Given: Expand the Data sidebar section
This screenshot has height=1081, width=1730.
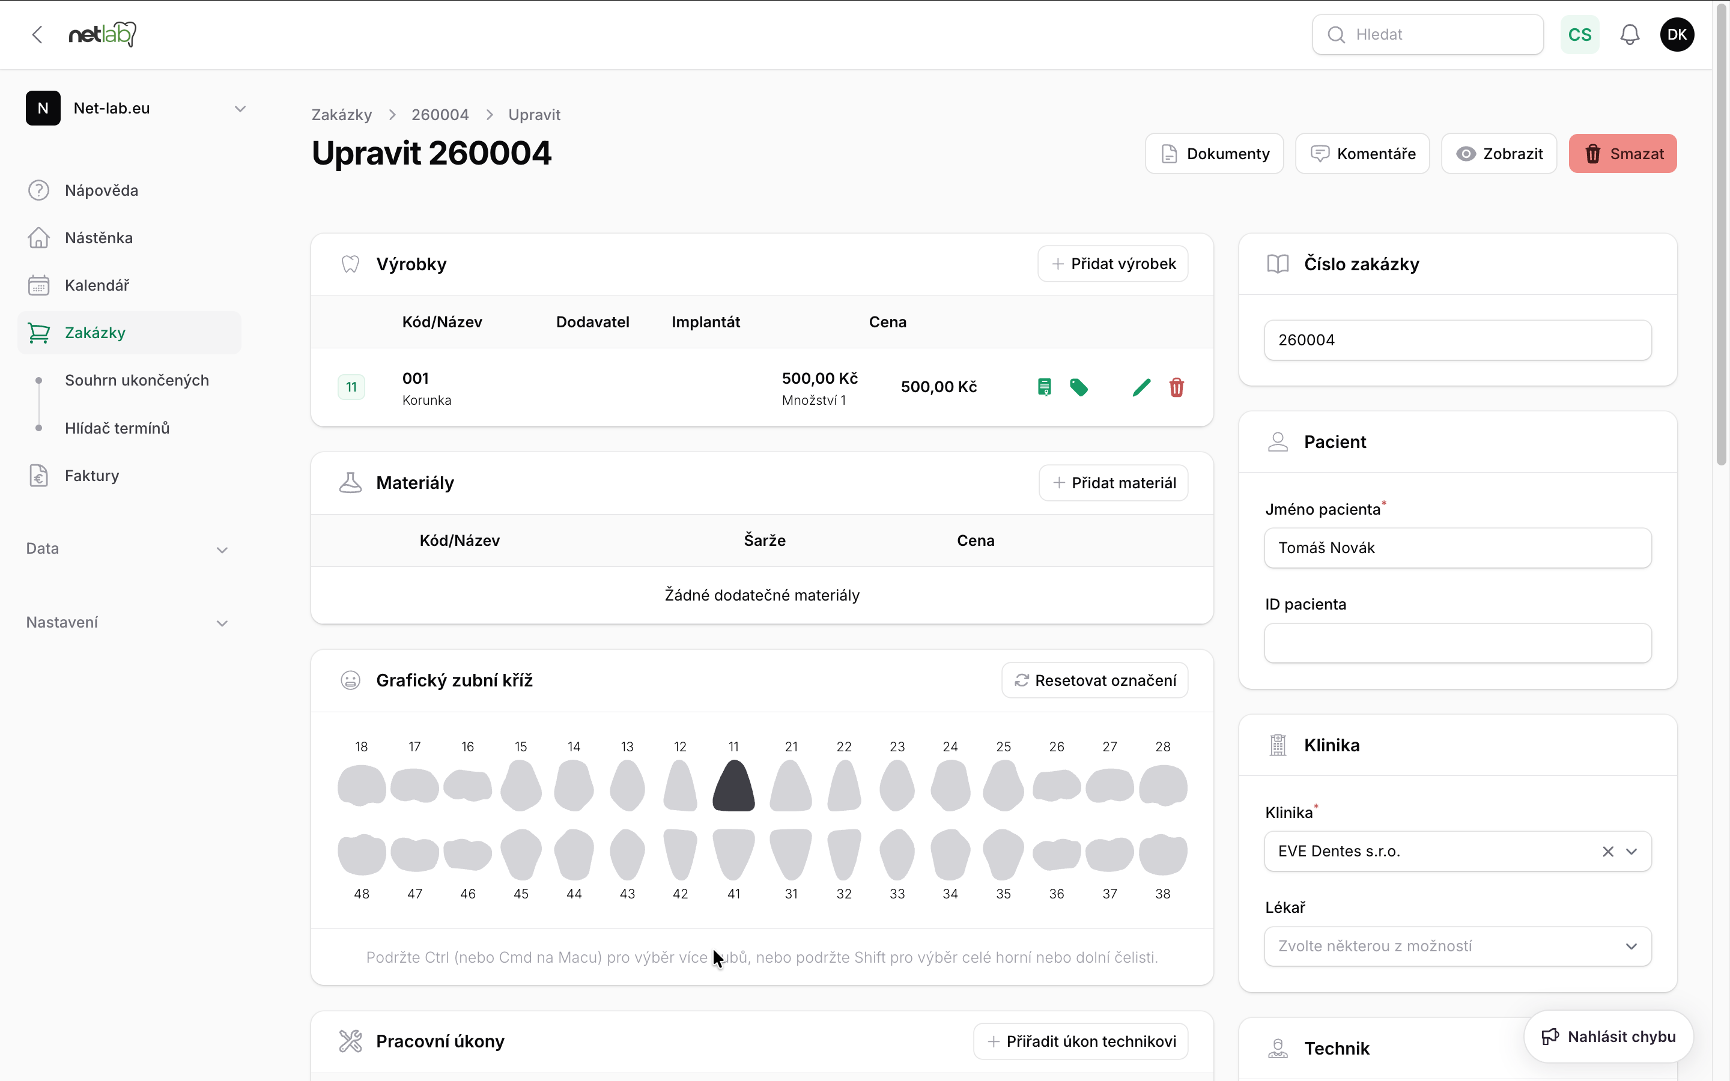Looking at the screenshot, I should (127, 548).
